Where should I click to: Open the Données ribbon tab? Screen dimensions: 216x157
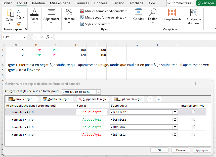click(101, 3)
